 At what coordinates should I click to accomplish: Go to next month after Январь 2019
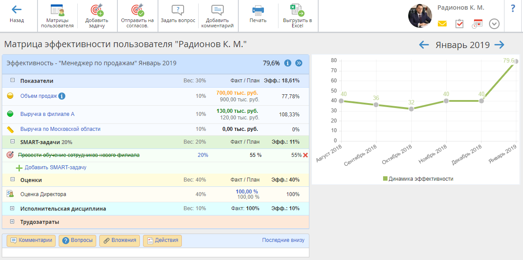pyautogui.click(x=499, y=45)
